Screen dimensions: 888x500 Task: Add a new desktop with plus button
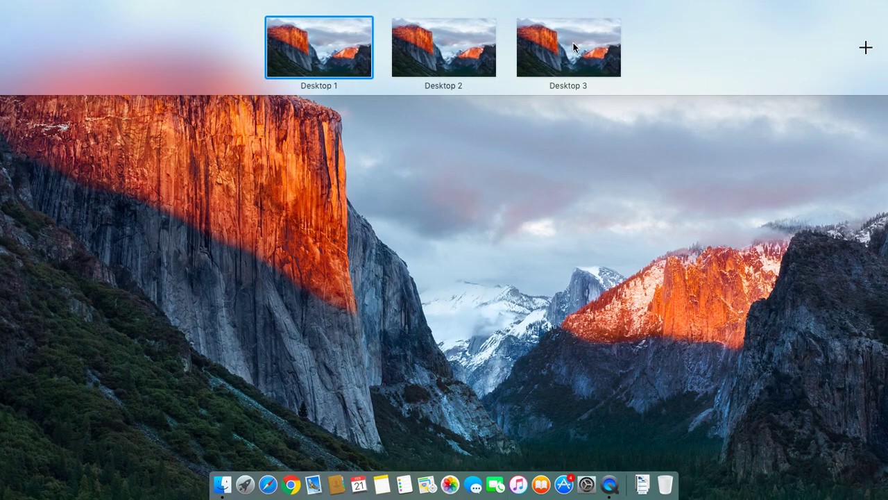tap(866, 47)
